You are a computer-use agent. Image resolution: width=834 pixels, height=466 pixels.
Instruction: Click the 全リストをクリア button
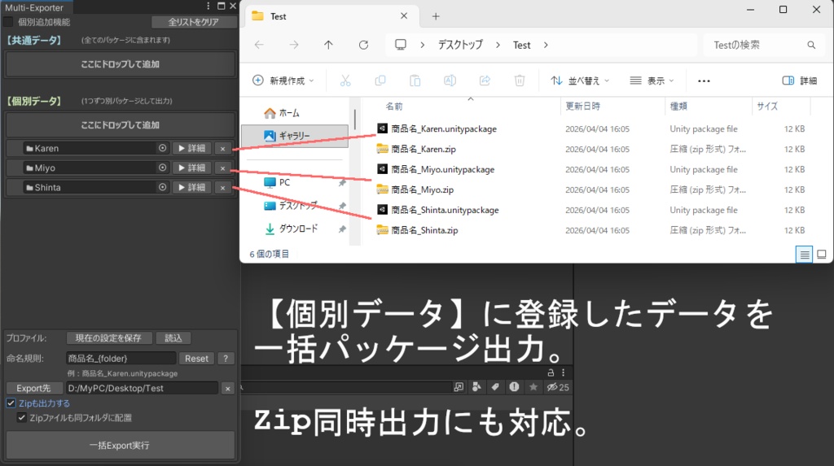(194, 22)
